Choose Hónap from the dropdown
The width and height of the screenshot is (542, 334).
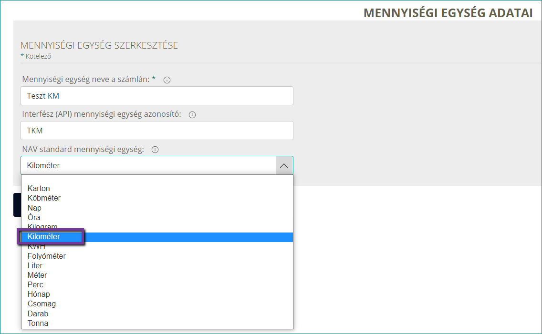pyautogui.click(x=157, y=294)
